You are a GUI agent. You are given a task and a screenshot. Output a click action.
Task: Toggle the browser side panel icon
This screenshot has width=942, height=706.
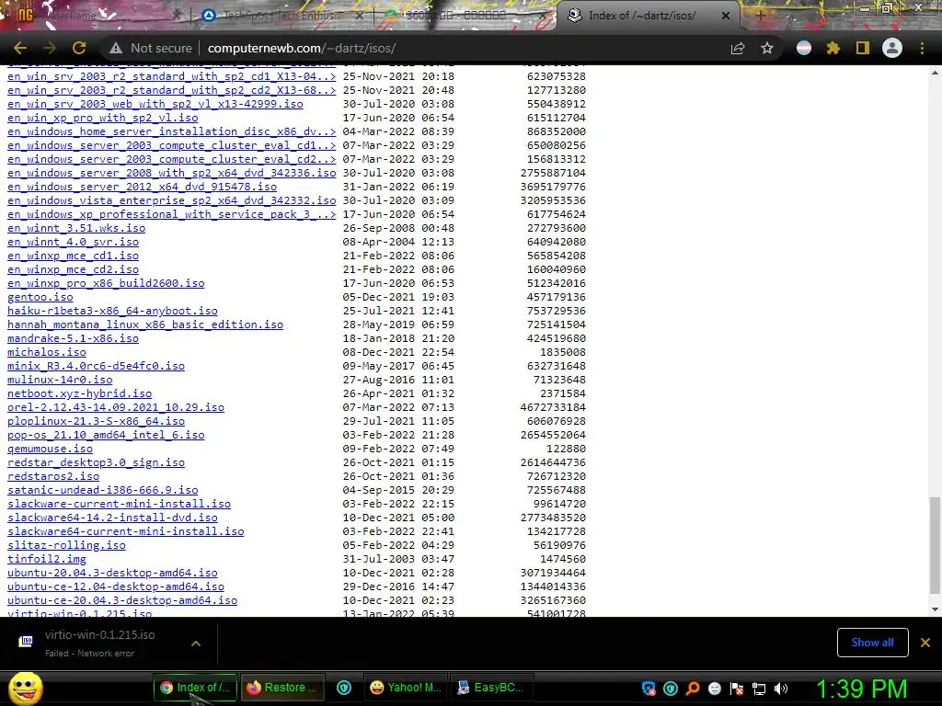pyautogui.click(x=863, y=48)
